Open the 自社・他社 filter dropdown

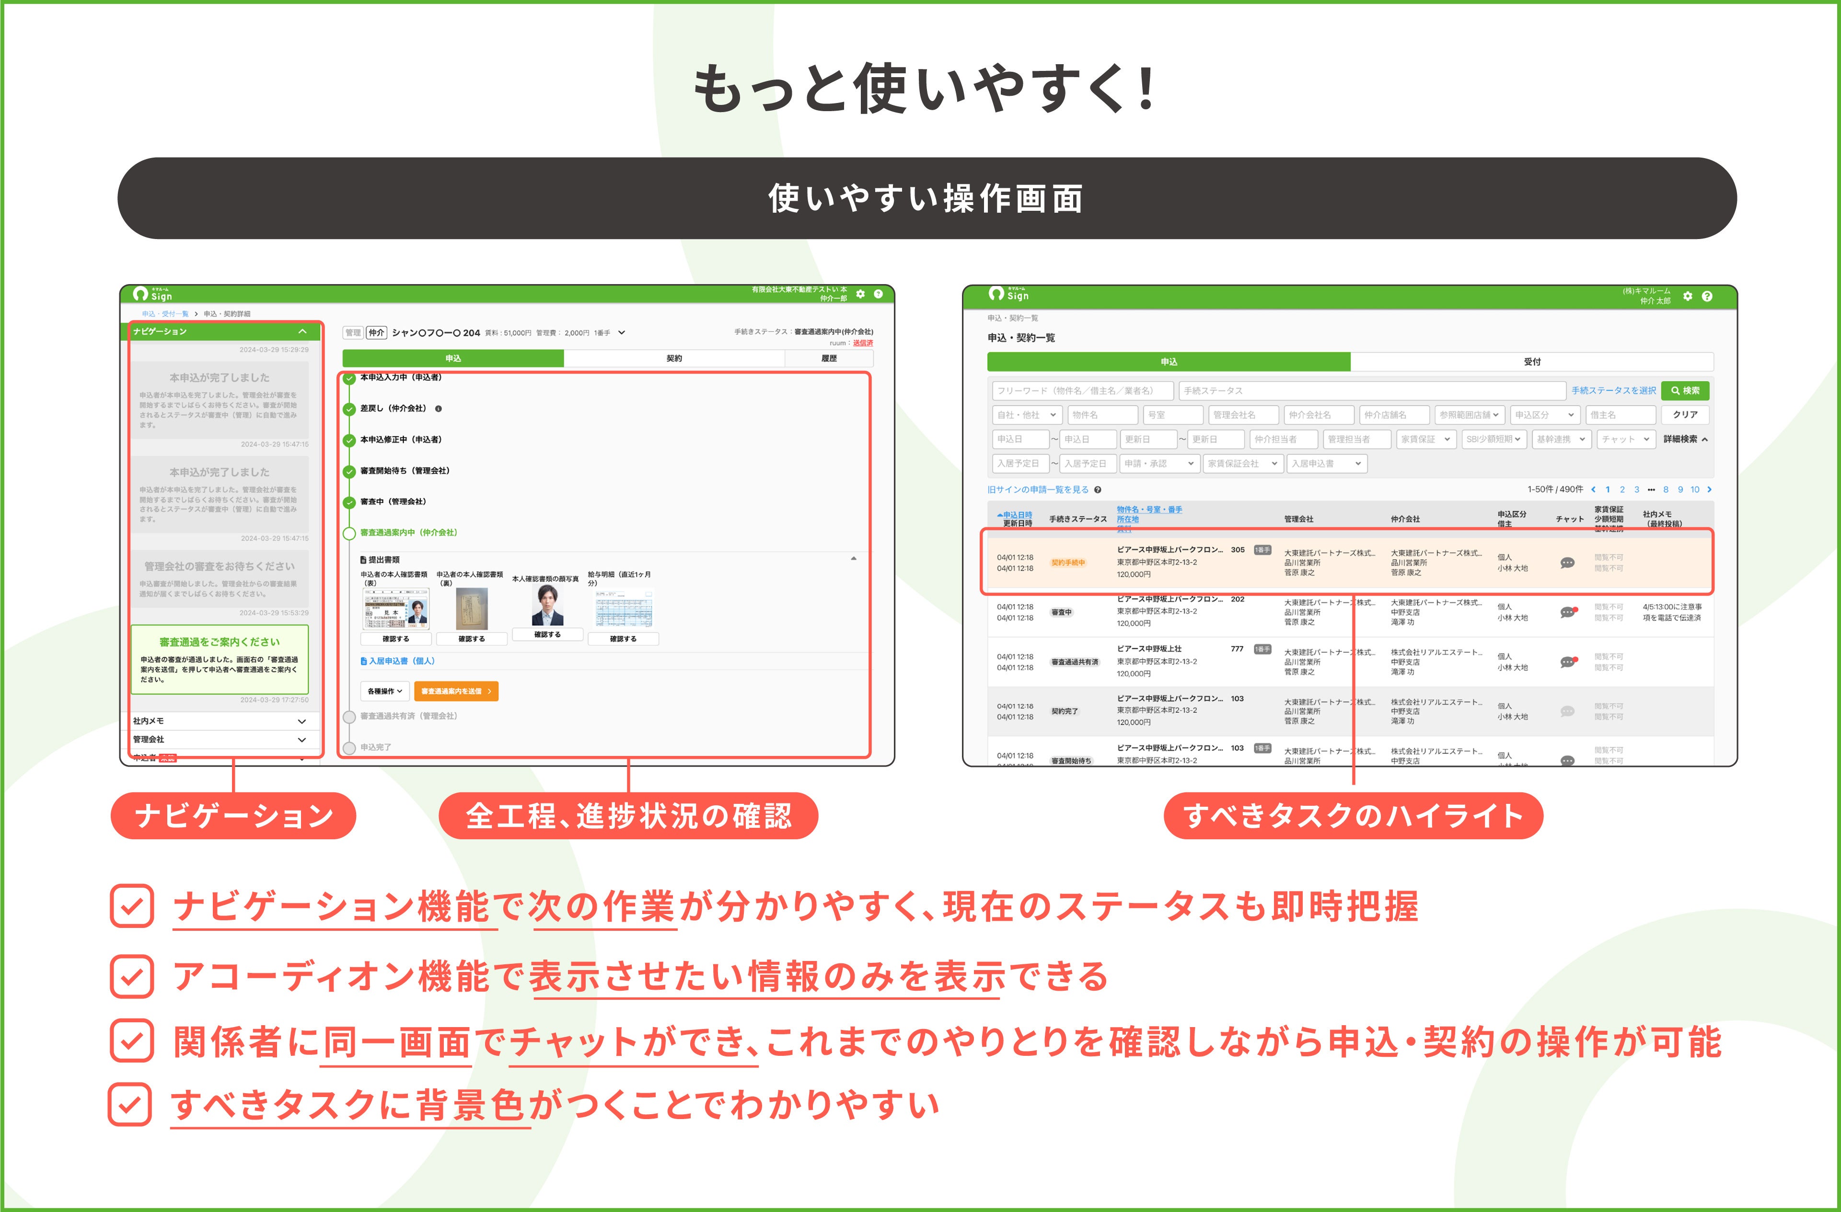coord(1027,415)
